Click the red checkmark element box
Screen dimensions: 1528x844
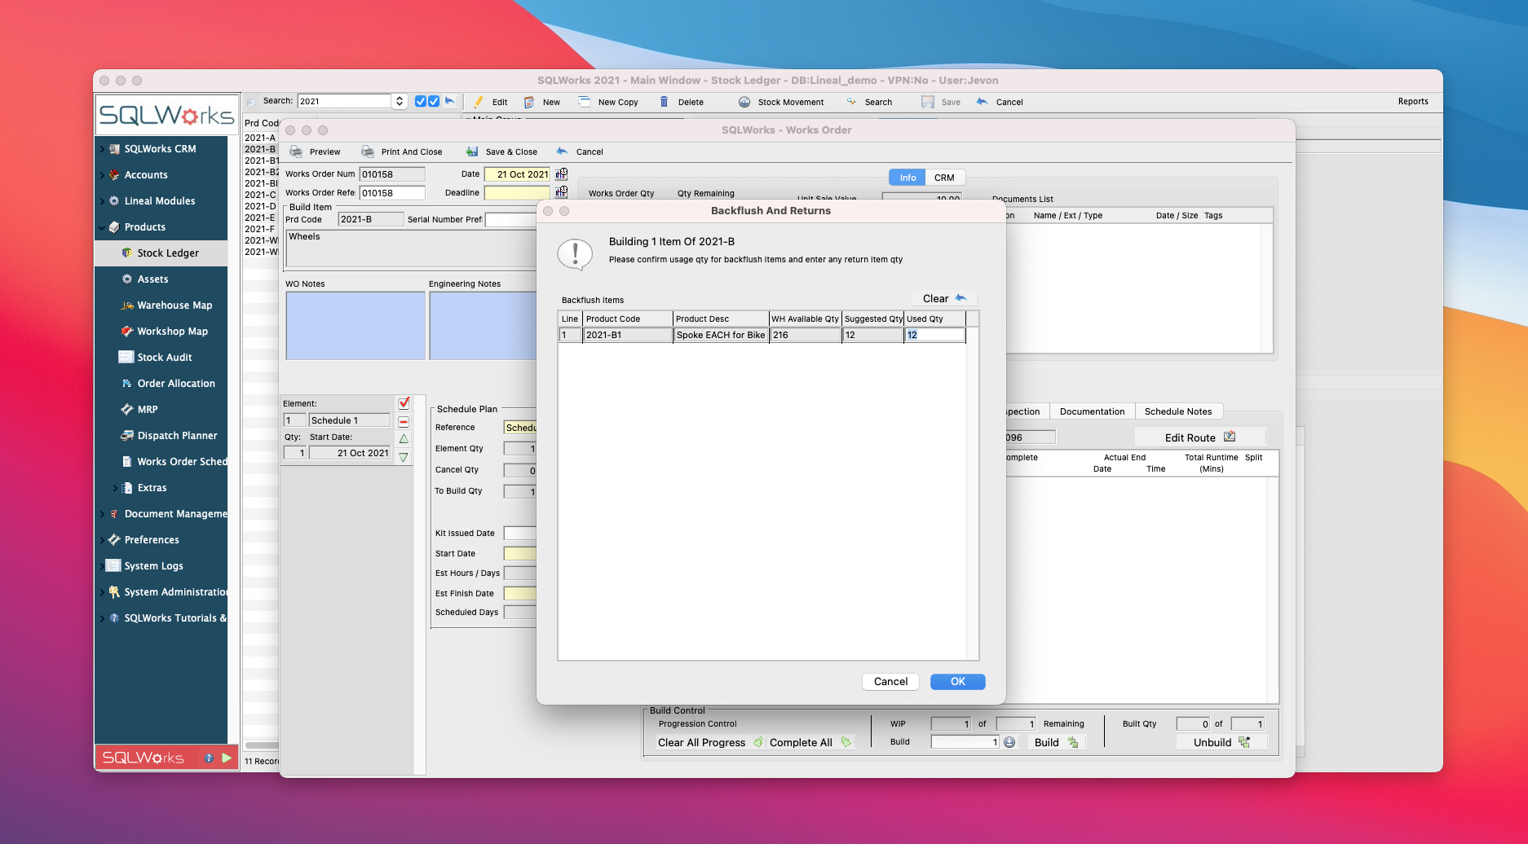tap(404, 403)
